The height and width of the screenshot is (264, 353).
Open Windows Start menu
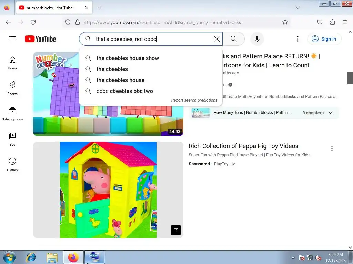(x=9, y=257)
